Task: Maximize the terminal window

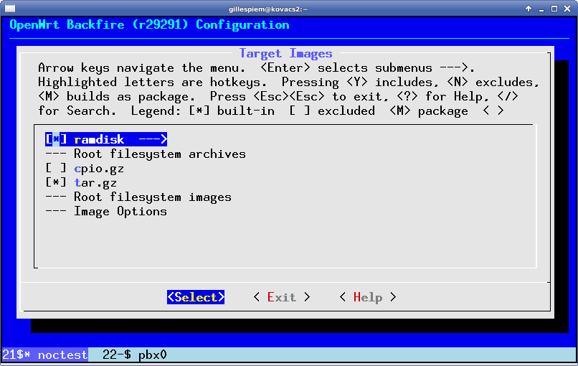Action: click(554, 9)
